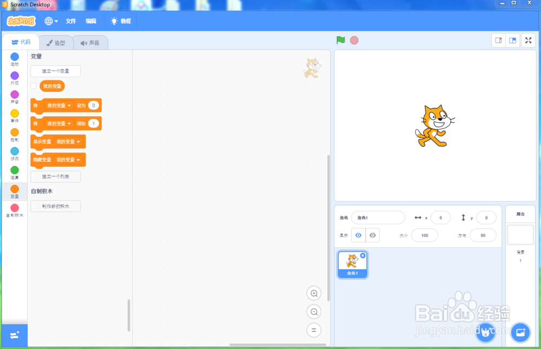
Task: Zoom out the code workspace
Action: (314, 312)
